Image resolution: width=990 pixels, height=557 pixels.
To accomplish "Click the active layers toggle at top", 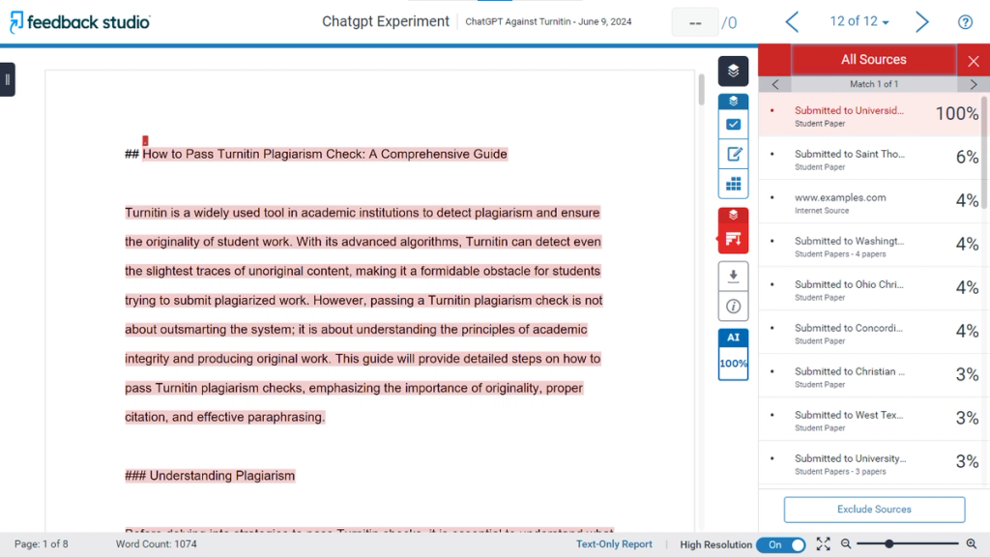I will [x=733, y=71].
